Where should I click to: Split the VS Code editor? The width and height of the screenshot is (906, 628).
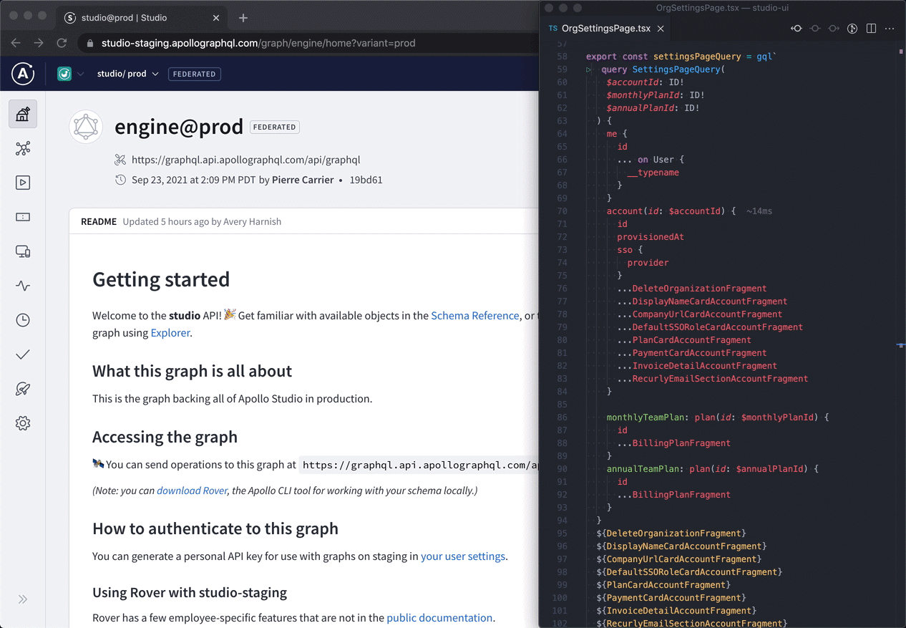[x=871, y=29]
